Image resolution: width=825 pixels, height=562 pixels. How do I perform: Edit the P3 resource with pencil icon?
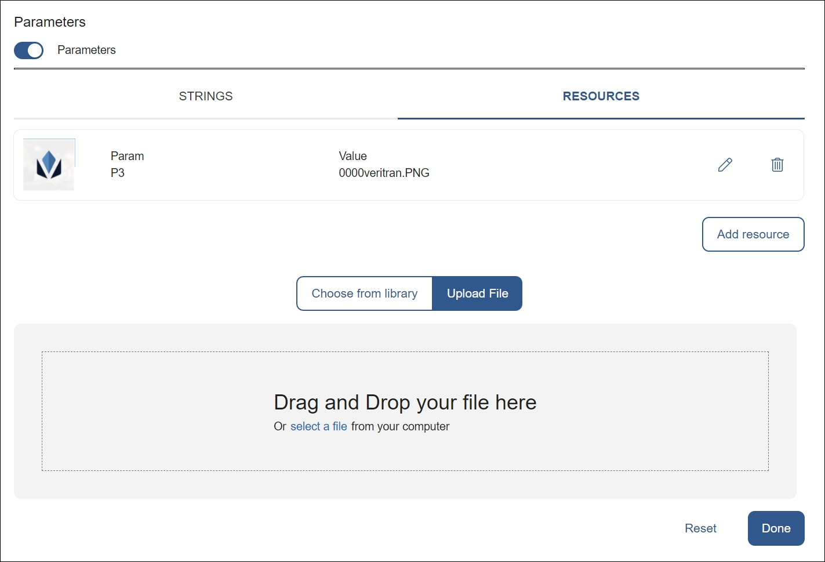pyautogui.click(x=725, y=165)
